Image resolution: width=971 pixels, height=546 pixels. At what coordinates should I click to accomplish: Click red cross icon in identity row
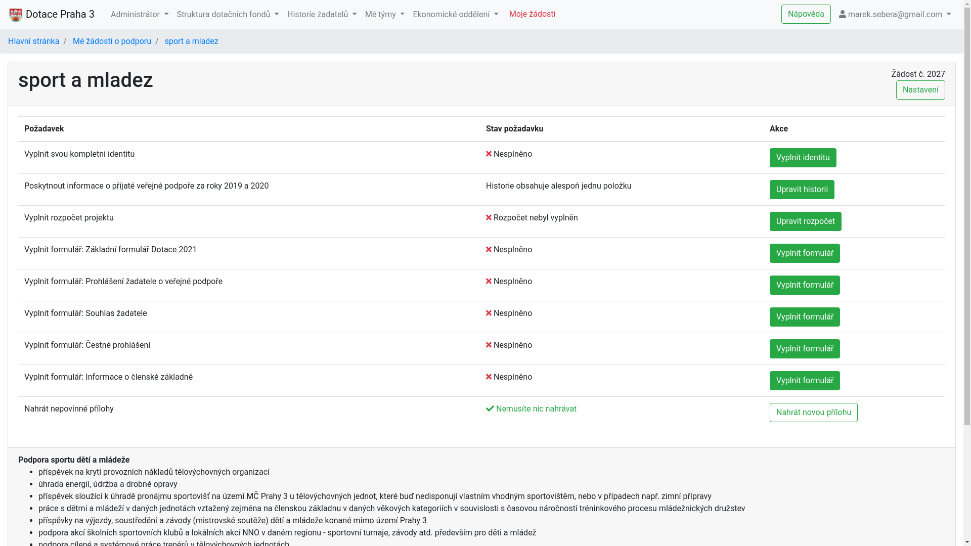(489, 154)
